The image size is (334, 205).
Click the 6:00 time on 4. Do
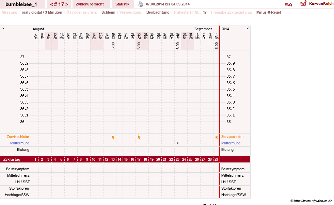[x=217, y=46]
